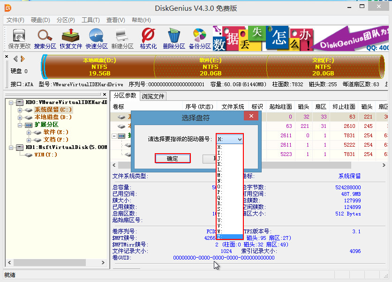The width and height of the screenshot is (392, 282).
Task: Click the DiskGenius app icon in the title bar
Action: click(x=8, y=8)
